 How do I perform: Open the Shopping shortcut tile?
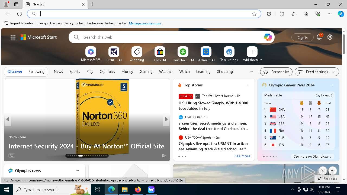click(x=137, y=54)
